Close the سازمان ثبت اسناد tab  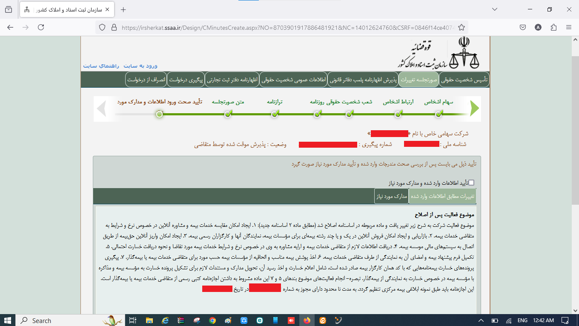pos(107,10)
